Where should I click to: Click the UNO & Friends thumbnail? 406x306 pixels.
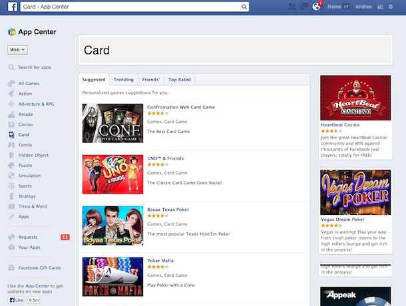[112, 174]
